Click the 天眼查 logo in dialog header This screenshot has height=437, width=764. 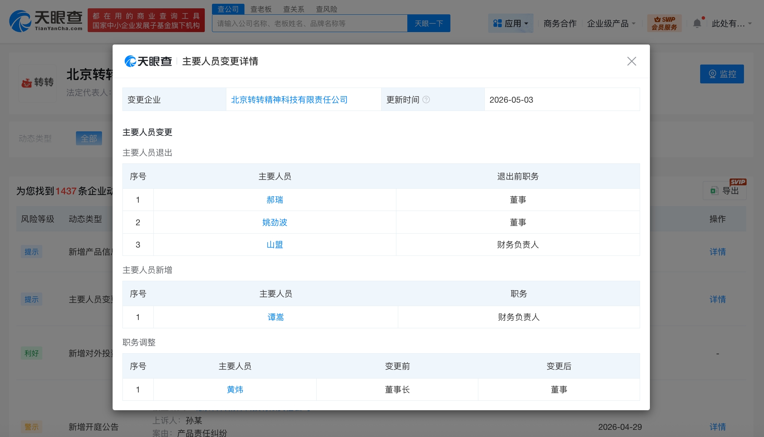coord(148,61)
